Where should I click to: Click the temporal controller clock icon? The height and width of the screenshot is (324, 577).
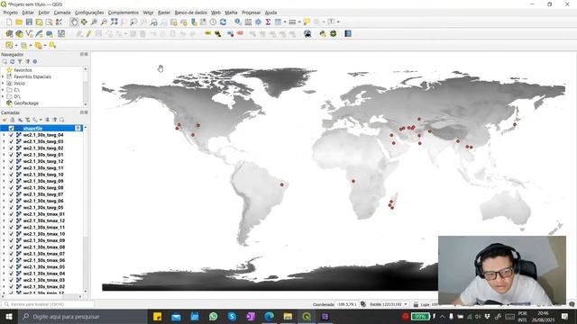click(213, 22)
